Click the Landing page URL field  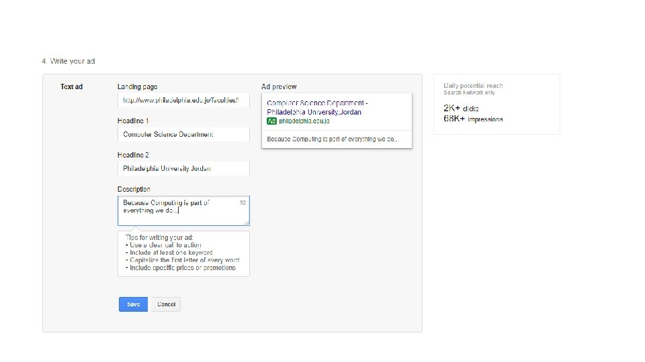coord(183,100)
